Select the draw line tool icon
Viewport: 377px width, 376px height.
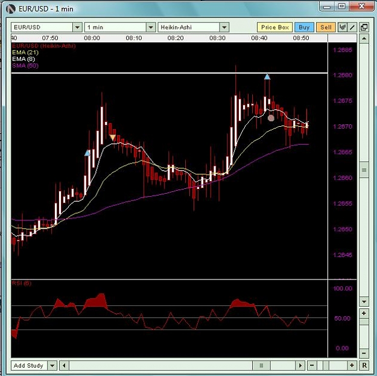(352, 27)
